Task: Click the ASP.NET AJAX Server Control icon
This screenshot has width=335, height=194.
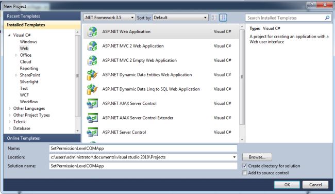Action: [x=92, y=104]
